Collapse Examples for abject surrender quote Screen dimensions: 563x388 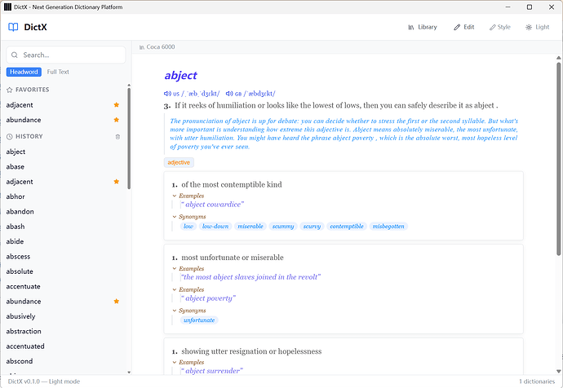[x=188, y=362]
